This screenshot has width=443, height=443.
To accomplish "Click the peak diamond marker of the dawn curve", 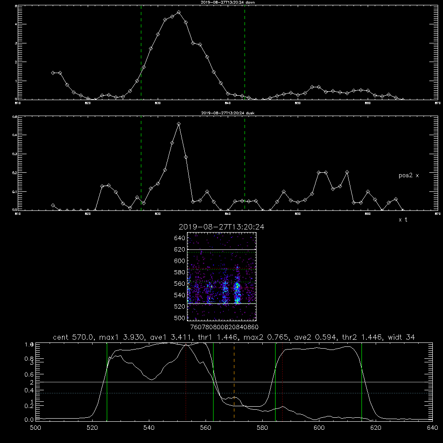I will tap(179, 12).
